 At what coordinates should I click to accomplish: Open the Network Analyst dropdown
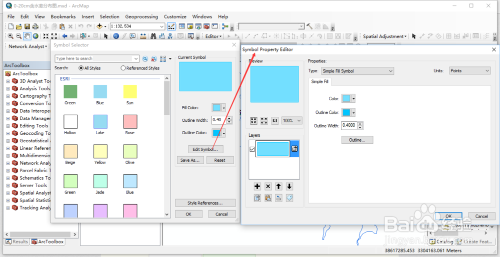tap(27, 46)
